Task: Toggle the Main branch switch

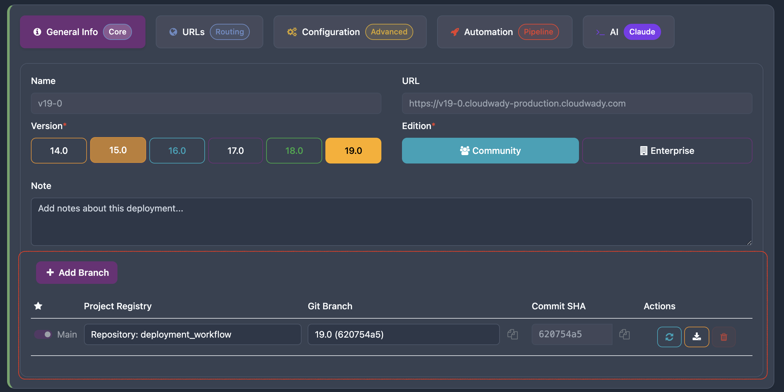Action: click(x=43, y=334)
